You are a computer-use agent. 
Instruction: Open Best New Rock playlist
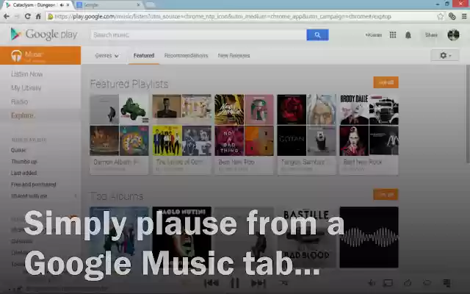(x=369, y=135)
